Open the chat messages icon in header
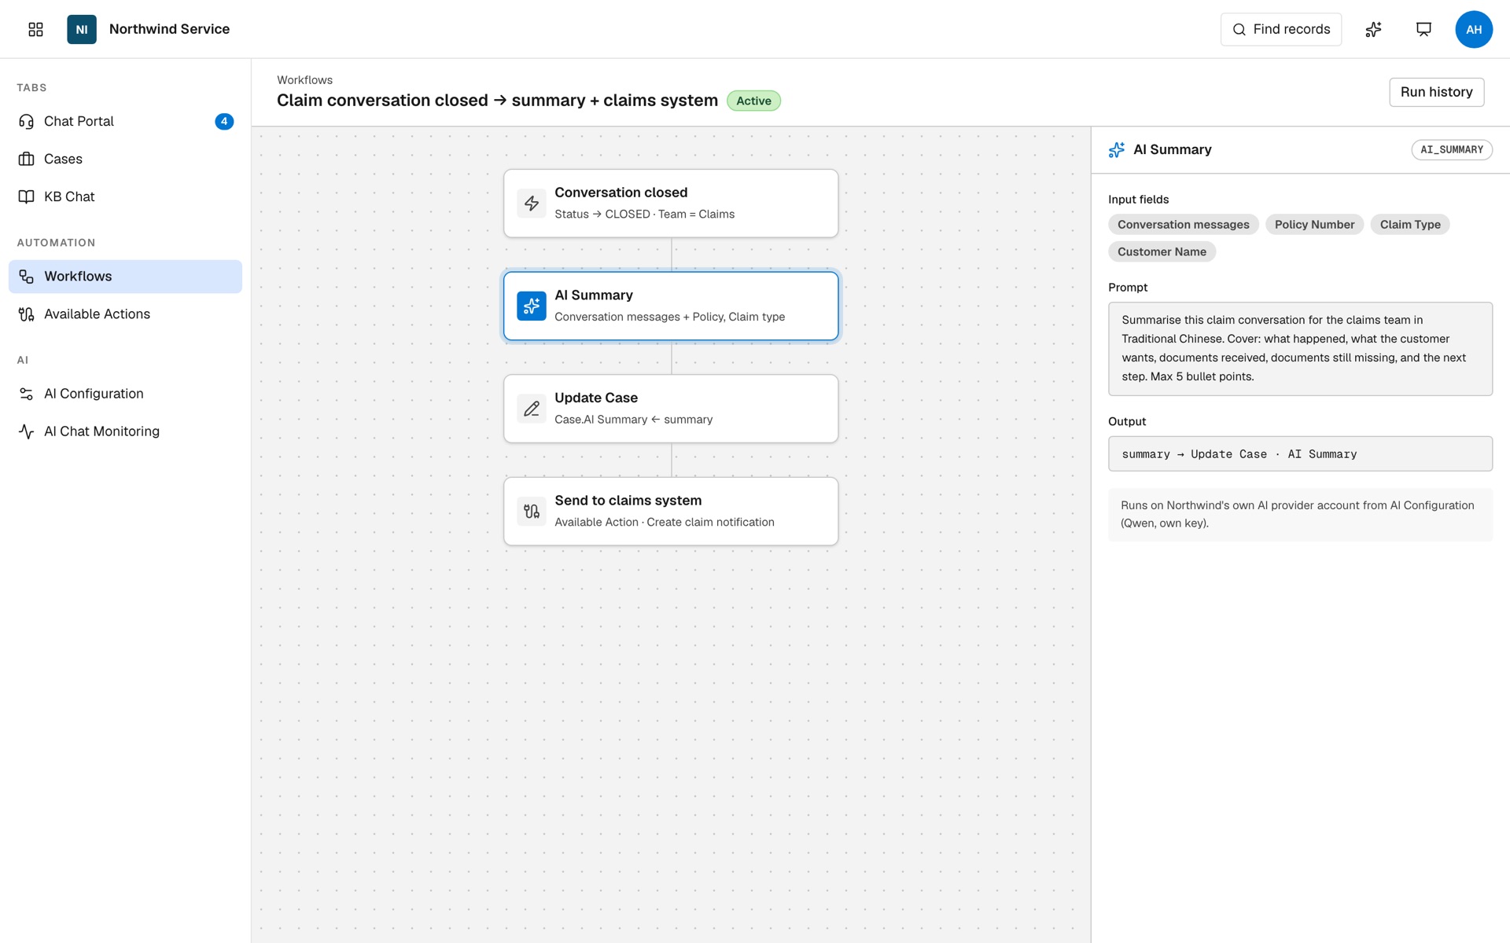Screen dimensions: 1510x943 click(x=1423, y=29)
